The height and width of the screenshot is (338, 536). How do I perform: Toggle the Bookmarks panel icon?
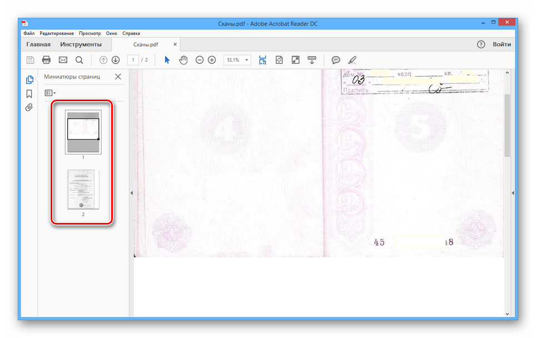pos(30,93)
